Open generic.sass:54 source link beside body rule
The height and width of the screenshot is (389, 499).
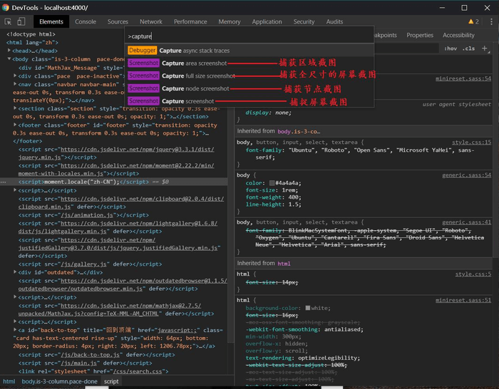point(466,175)
